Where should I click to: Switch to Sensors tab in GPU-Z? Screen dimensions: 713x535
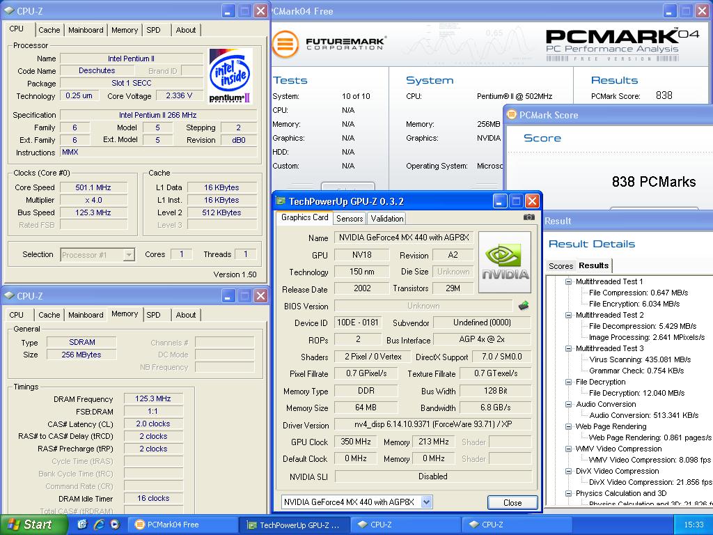tap(350, 218)
